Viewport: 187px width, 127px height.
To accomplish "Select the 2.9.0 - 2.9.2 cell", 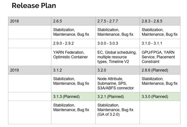I will (63, 43).
